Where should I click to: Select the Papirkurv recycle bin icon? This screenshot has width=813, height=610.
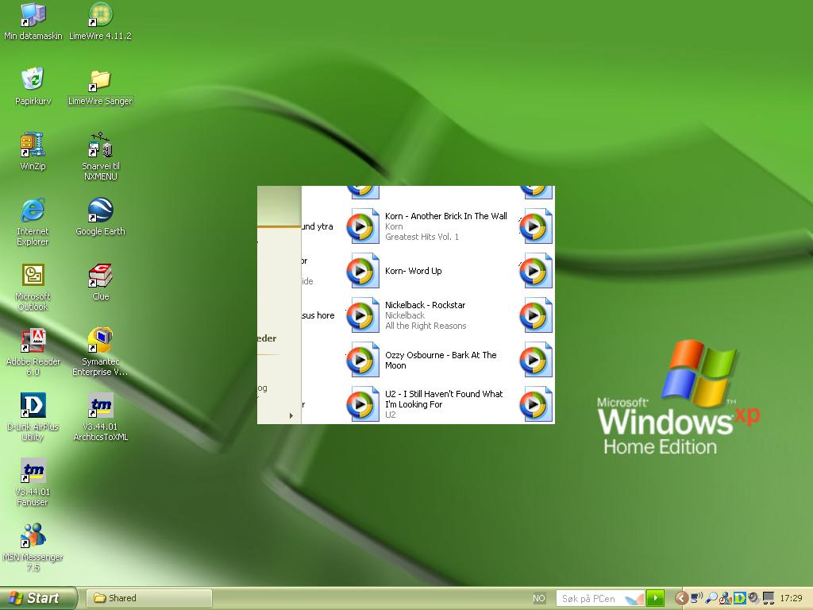tap(33, 80)
